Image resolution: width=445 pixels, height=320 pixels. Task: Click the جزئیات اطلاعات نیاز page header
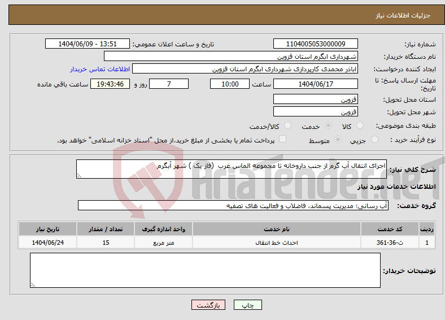(403, 15)
